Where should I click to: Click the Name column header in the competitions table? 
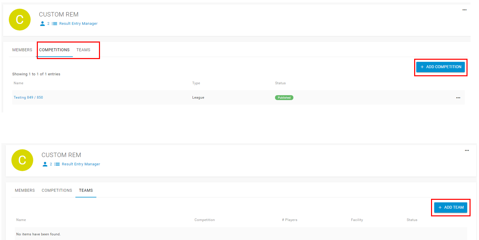click(x=19, y=83)
